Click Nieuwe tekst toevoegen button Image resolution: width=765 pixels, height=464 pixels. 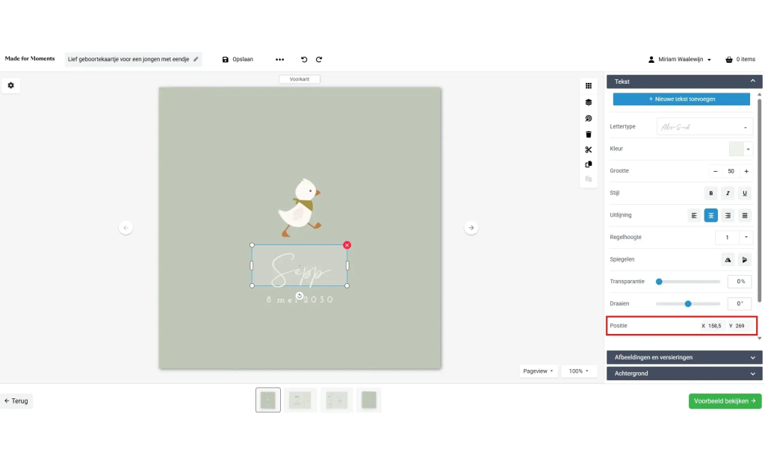point(681,99)
